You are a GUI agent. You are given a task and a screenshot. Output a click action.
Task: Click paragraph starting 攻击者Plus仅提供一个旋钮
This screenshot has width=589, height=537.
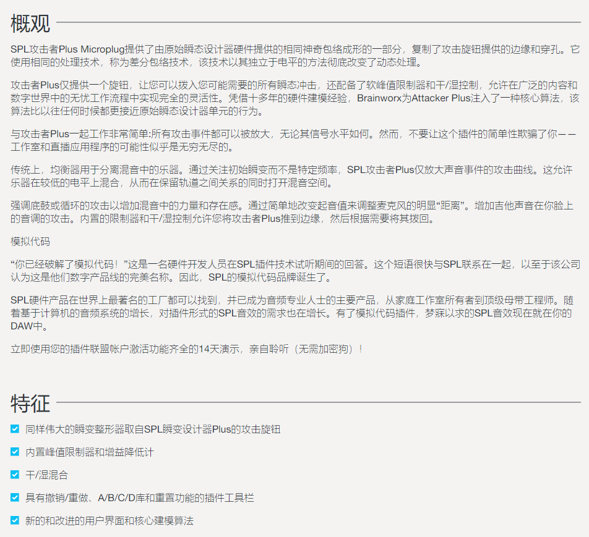(x=295, y=98)
